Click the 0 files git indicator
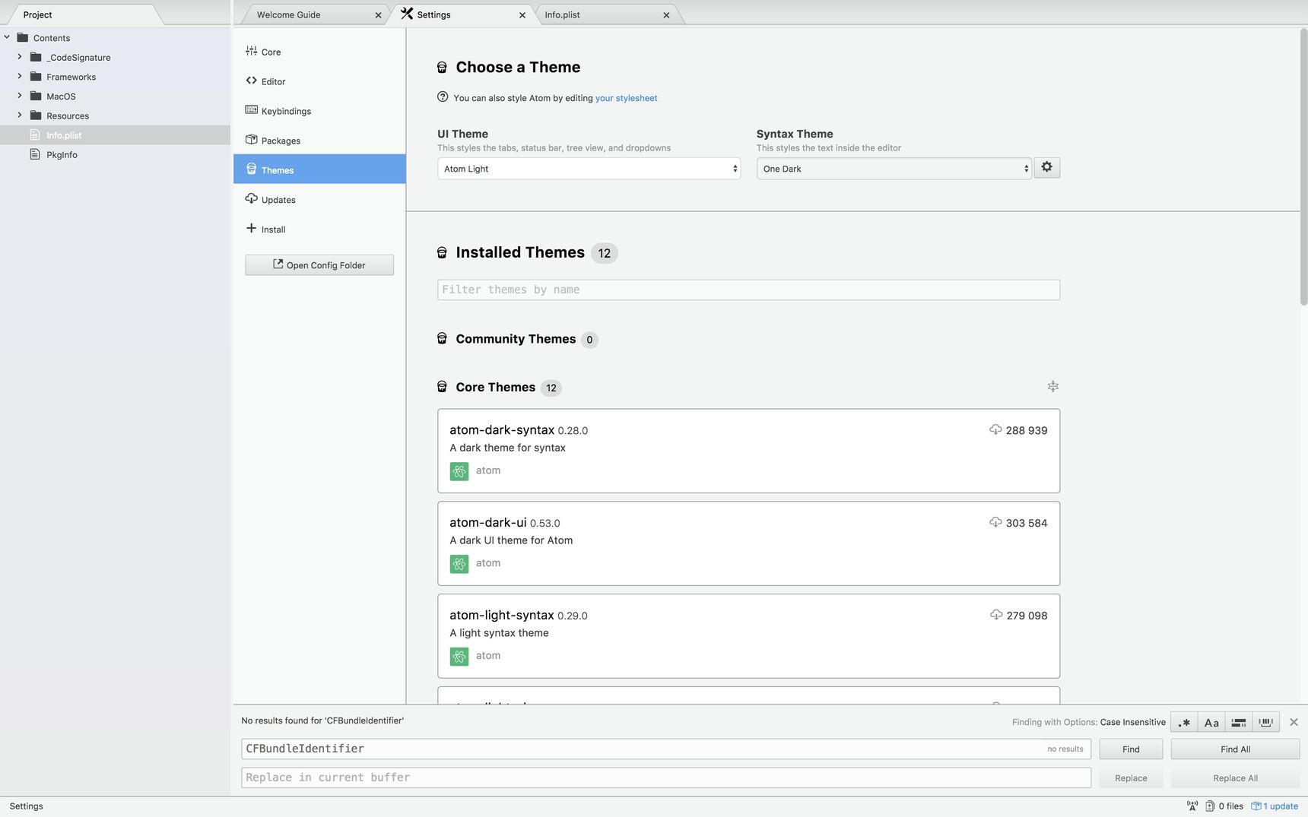The width and height of the screenshot is (1308, 817). pyautogui.click(x=1224, y=806)
